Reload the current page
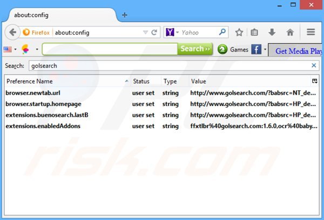 [x=154, y=32]
